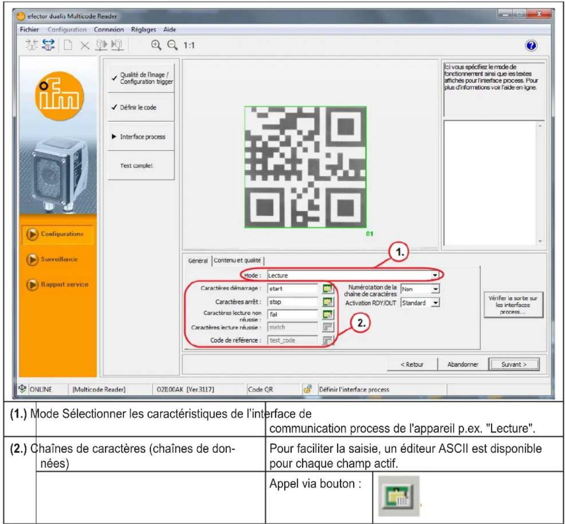565x524 pixels.
Task: Click Vérifier la sortie sur les interfaces process
Action: [513, 305]
